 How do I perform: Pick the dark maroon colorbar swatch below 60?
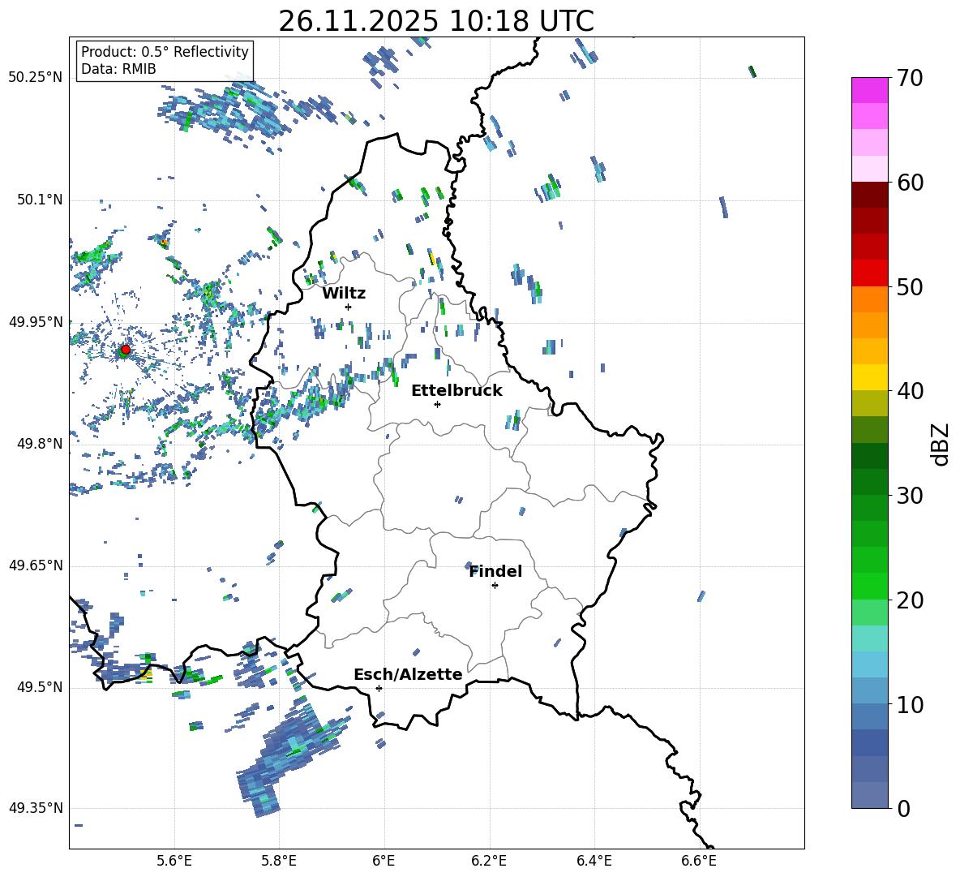870,195
